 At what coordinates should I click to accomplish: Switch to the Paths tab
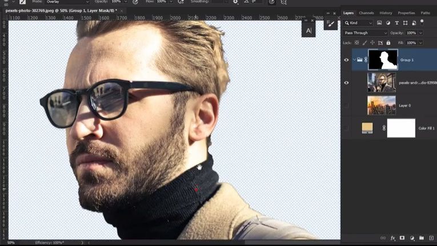[425, 13]
